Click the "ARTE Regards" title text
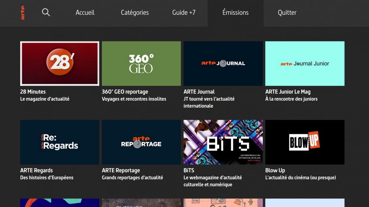This screenshot has width=369, height=207. coord(36,171)
